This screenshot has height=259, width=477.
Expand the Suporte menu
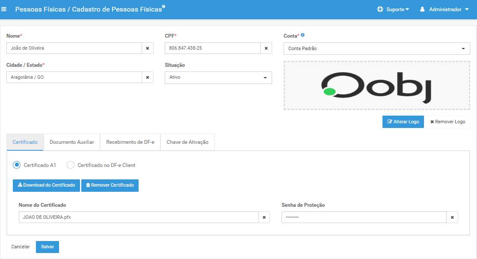[397, 9]
